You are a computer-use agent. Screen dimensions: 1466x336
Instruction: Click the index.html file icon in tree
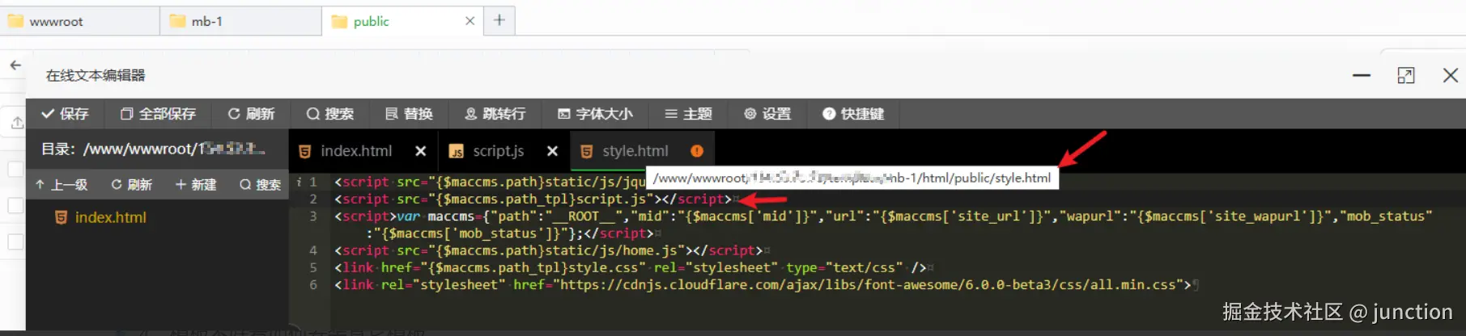coord(61,217)
